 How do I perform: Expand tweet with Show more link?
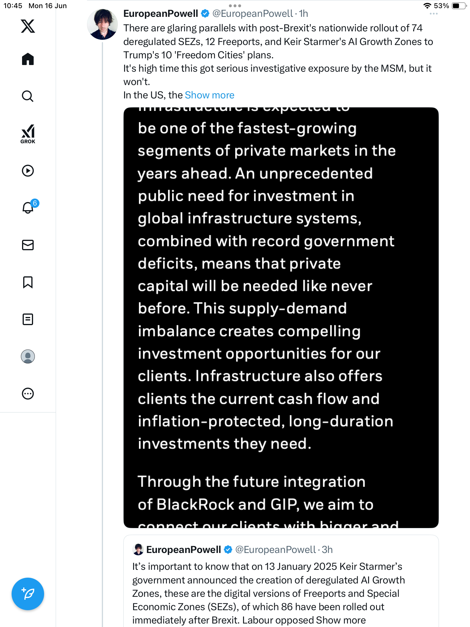pyautogui.click(x=209, y=95)
